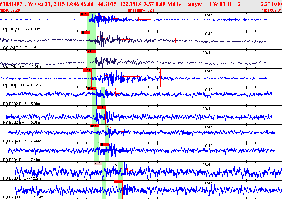Click the iS 1 pick flag on B204 EH1 trace
282x199 pixels.
coord(104,145)
